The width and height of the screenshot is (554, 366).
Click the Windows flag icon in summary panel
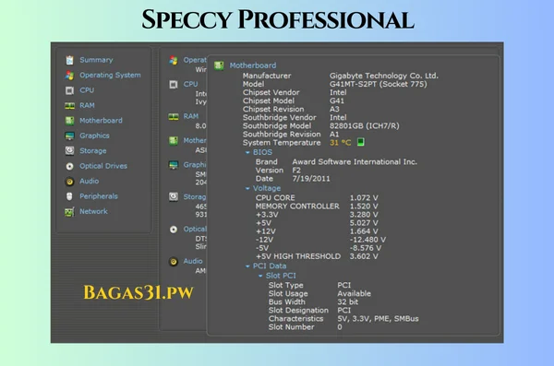tap(174, 60)
